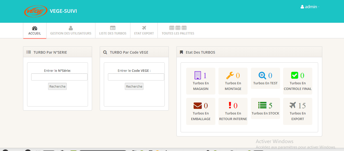Select the ACCUEIL dashboard icon
Viewport: 344px width, 151px height.
[35, 28]
